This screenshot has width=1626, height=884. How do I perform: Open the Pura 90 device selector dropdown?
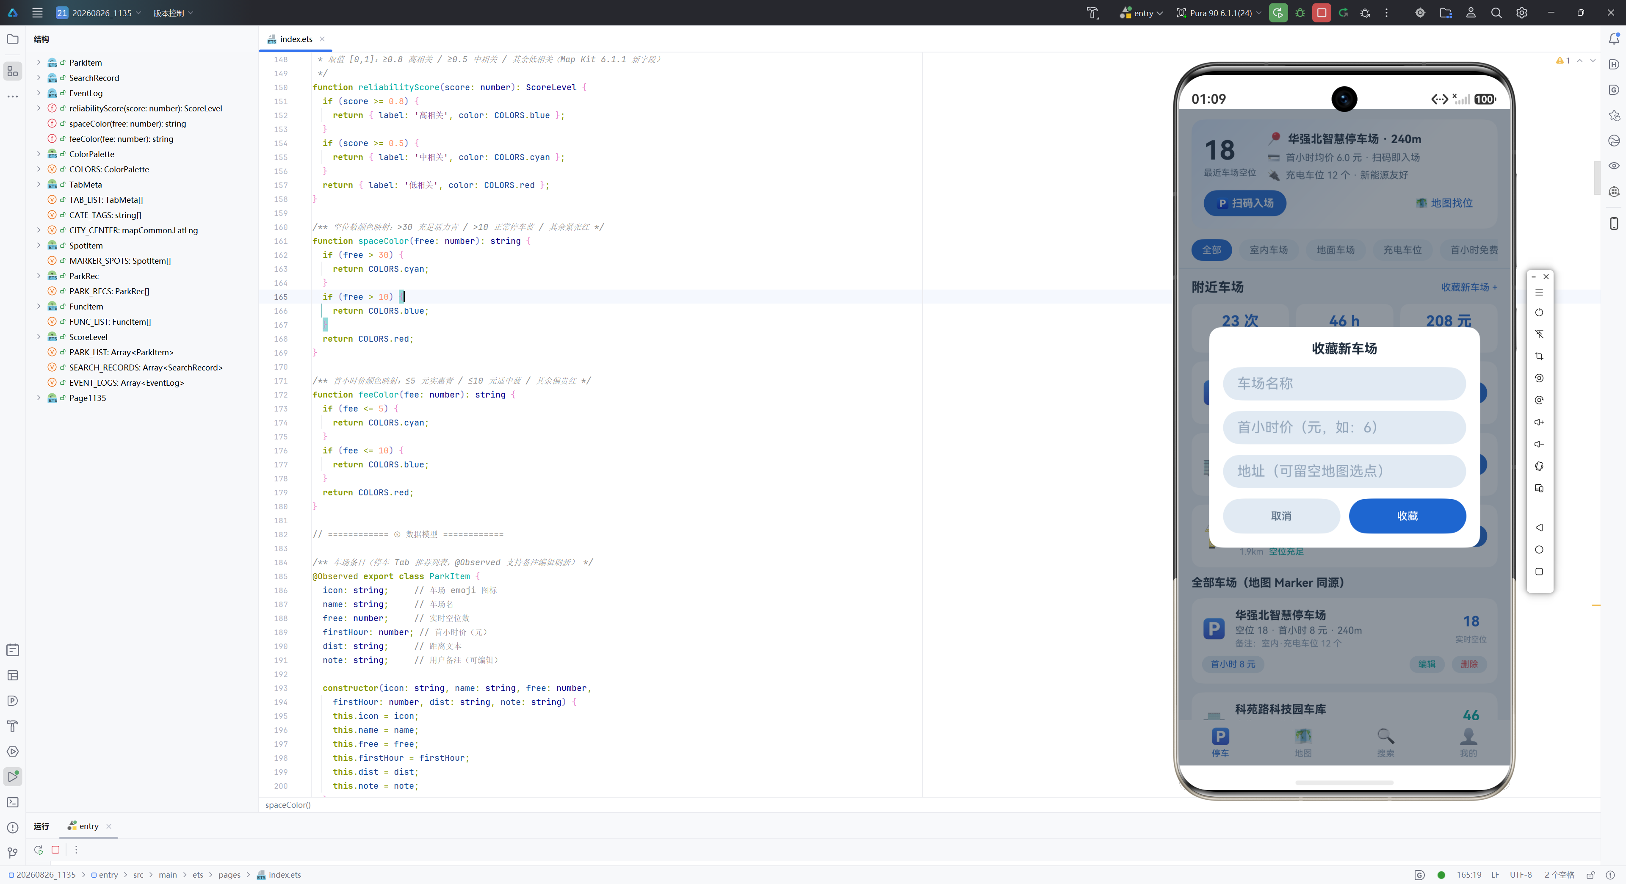pyautogui.click(x=1219, y=13)
